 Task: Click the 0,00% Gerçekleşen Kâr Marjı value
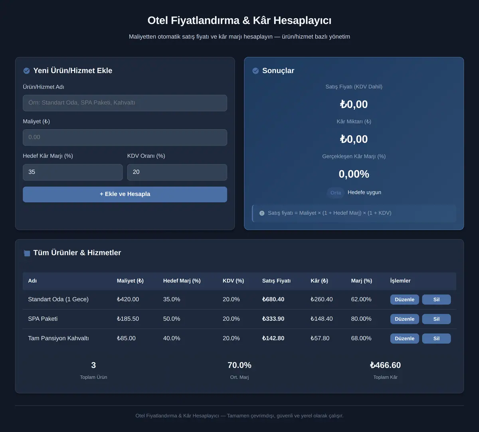point(354,174)
